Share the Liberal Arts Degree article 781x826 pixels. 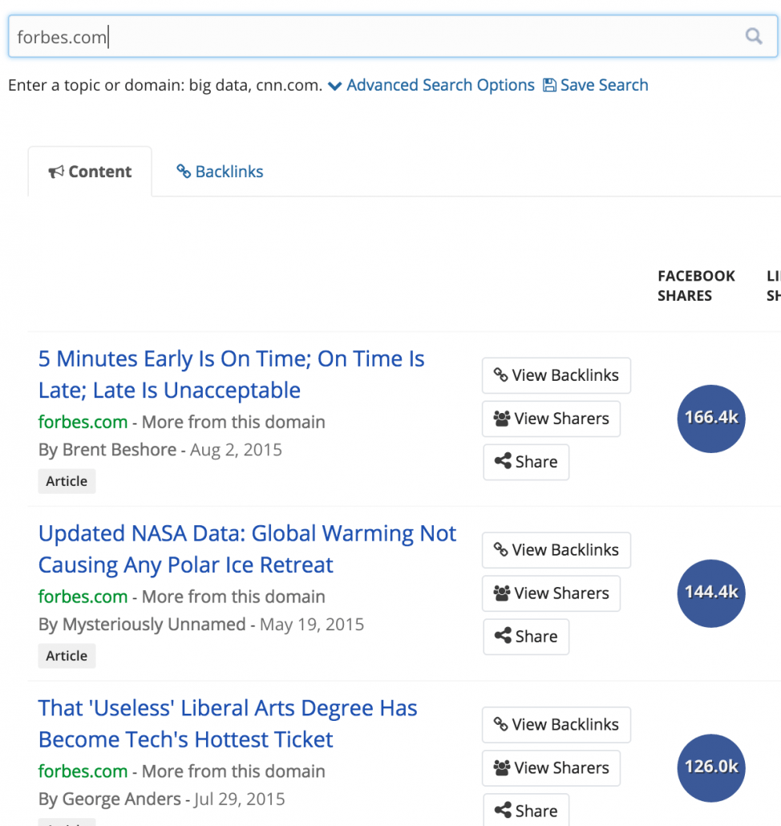[x=526, y=810]
